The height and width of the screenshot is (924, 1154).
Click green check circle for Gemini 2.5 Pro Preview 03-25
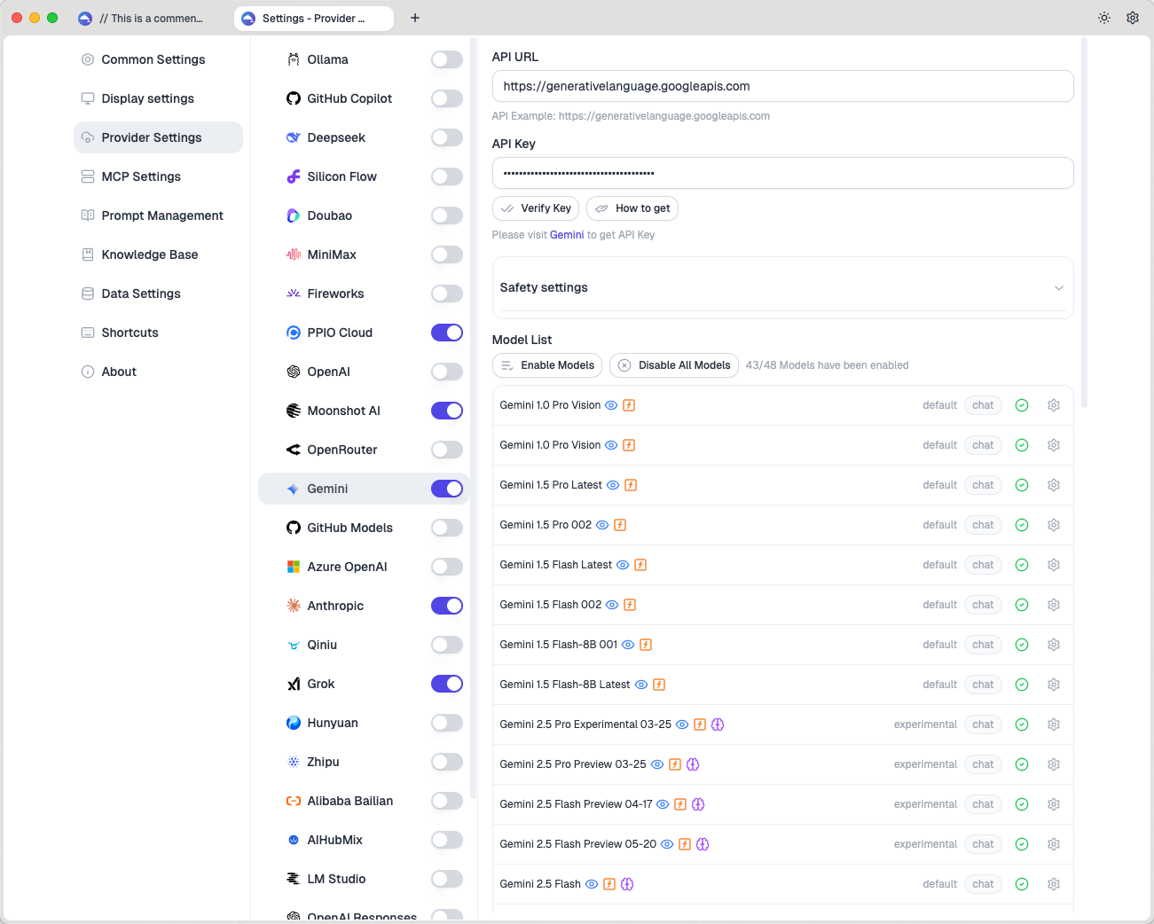click(x=1022, y=764)
